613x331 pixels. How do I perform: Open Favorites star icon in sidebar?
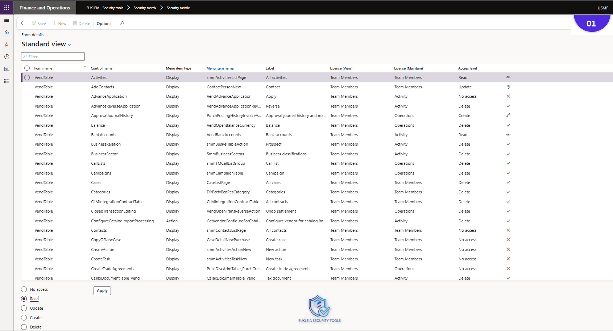pyautogui.click(x=7, y=45)
